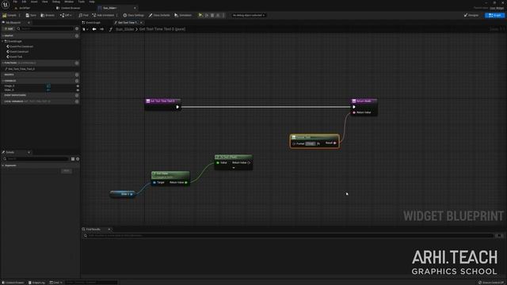Select Event Tick in tree
This screenshot has width=507, height=285.
click(x=14, y=57)
